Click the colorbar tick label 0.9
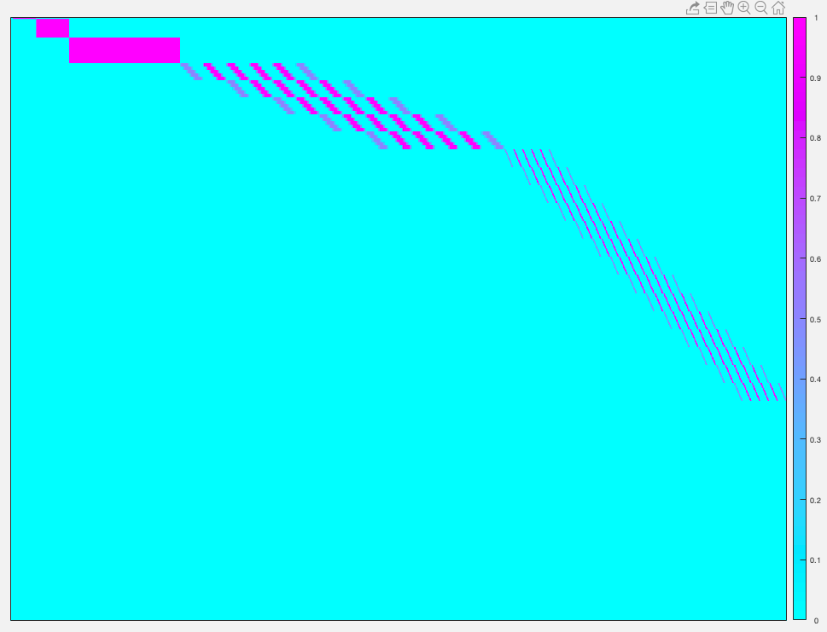 [815, 78]
